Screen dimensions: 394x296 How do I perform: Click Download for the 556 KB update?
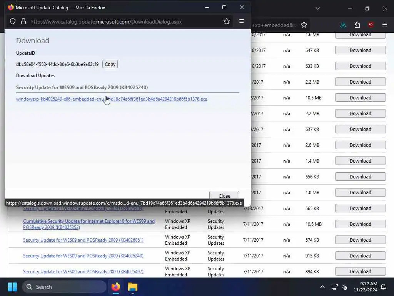[360, 177]
